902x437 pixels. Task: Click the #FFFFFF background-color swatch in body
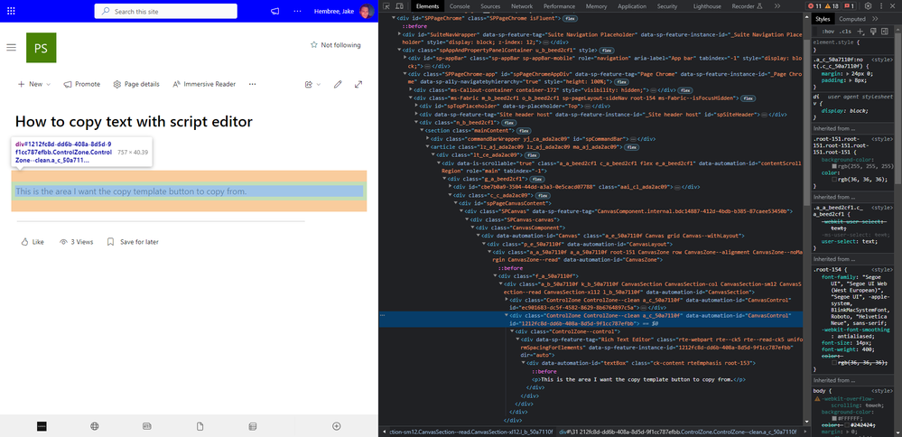coord(833,419)
